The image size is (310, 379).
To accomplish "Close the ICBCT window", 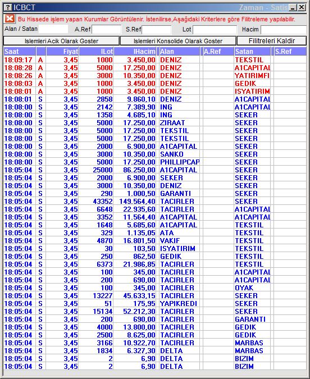I will [x=302, y=7].
